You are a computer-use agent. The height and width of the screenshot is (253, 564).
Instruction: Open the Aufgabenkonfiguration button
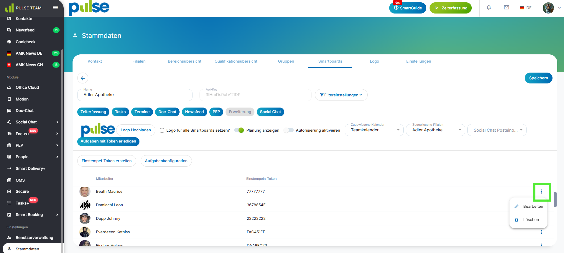point(166,161)
